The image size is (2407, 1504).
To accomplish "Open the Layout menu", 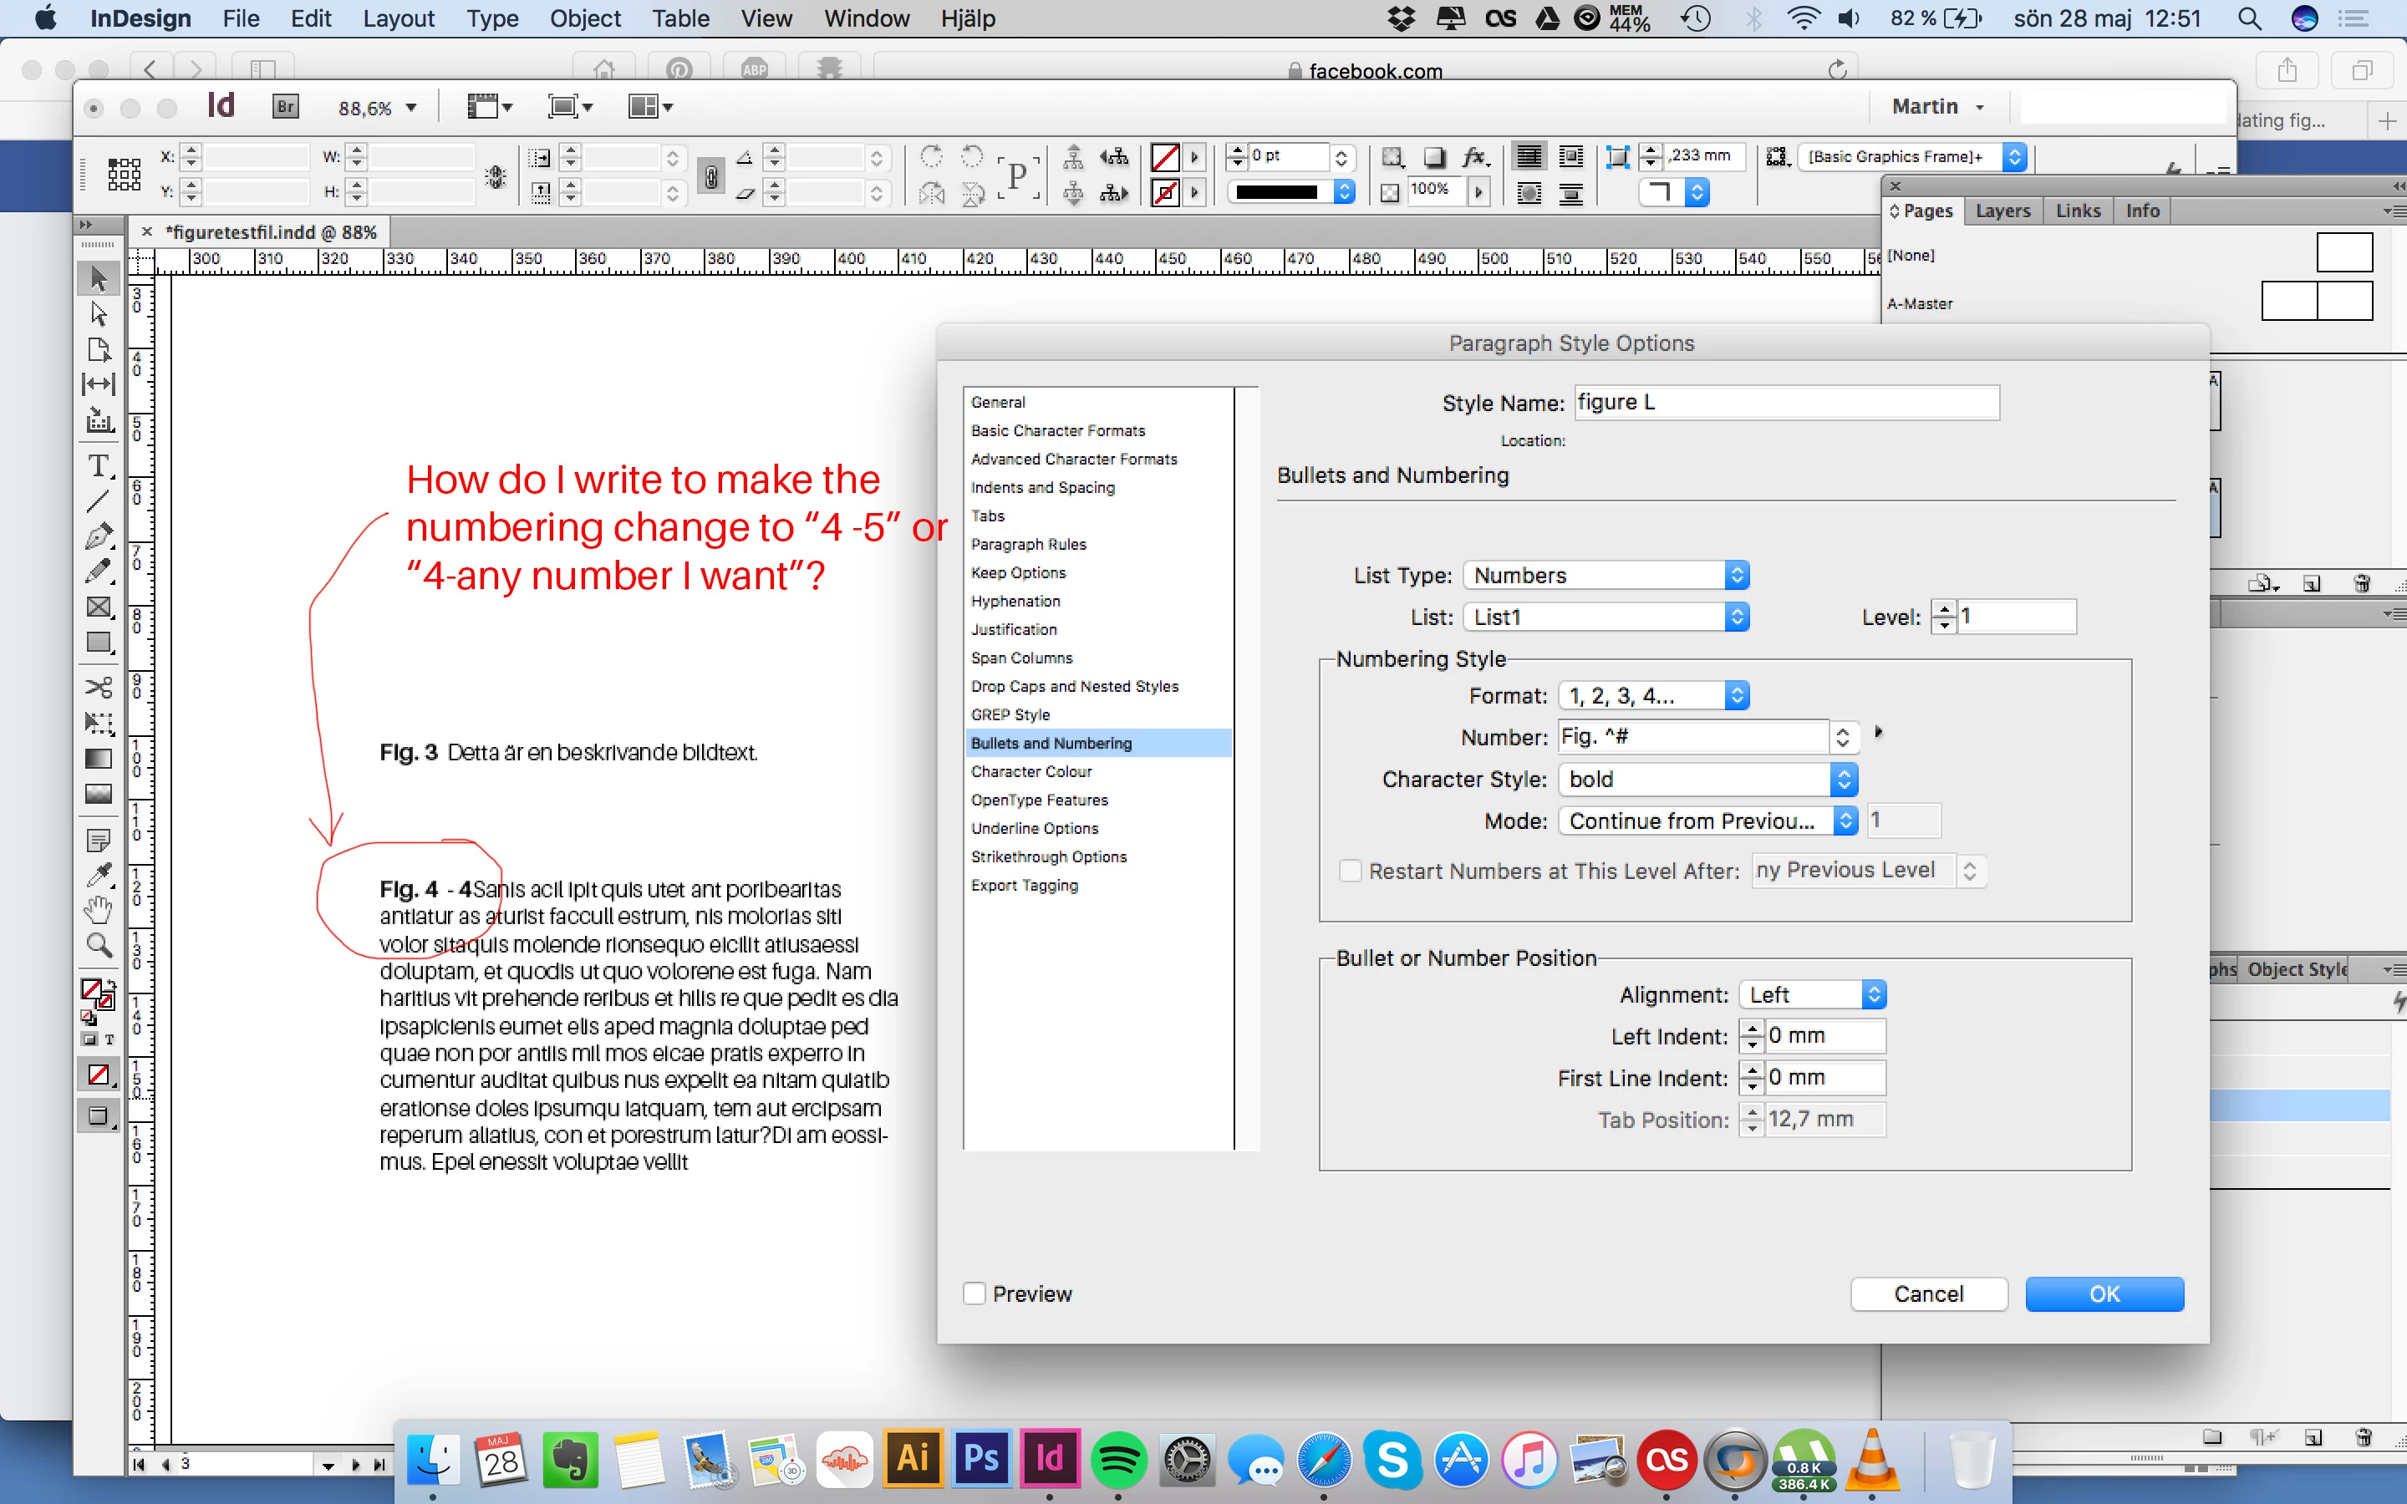I will tap(398, 18).
